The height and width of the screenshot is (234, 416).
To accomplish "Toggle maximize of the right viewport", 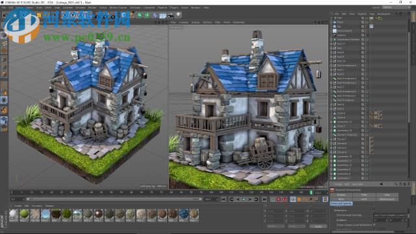I will (326, 23).
